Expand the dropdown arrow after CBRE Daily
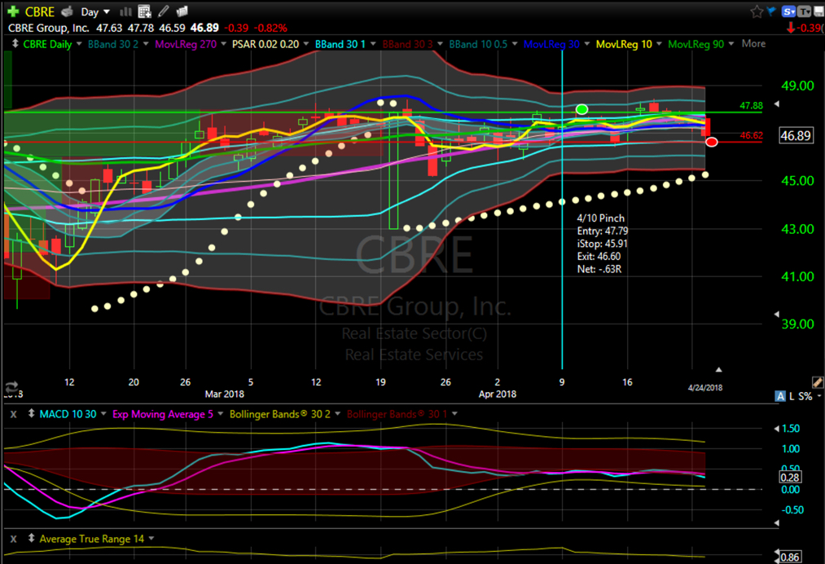 [x=79, y=44]
